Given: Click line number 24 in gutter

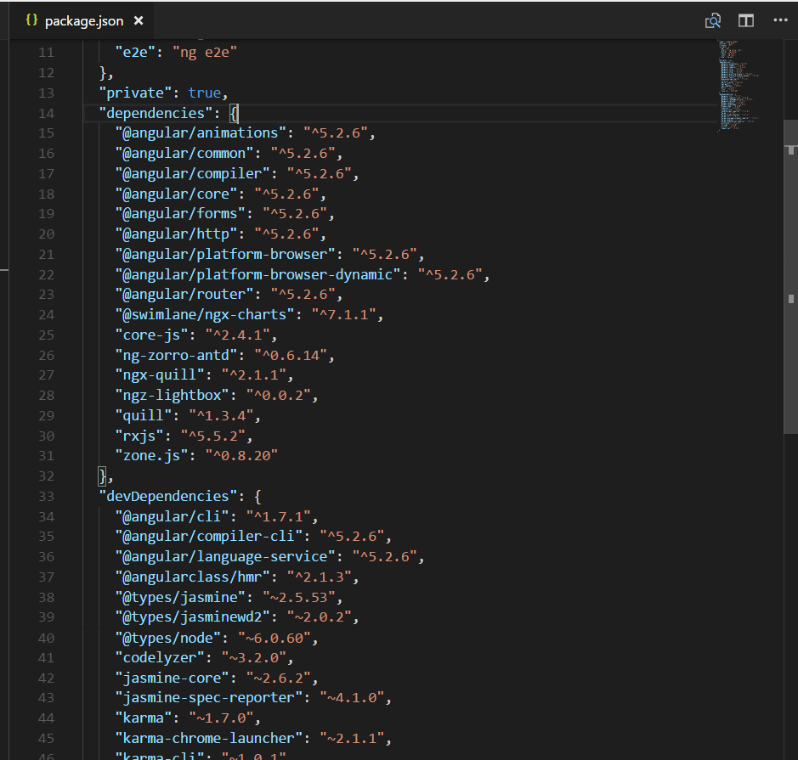Looking at the screenshot, I should (46, 315).
